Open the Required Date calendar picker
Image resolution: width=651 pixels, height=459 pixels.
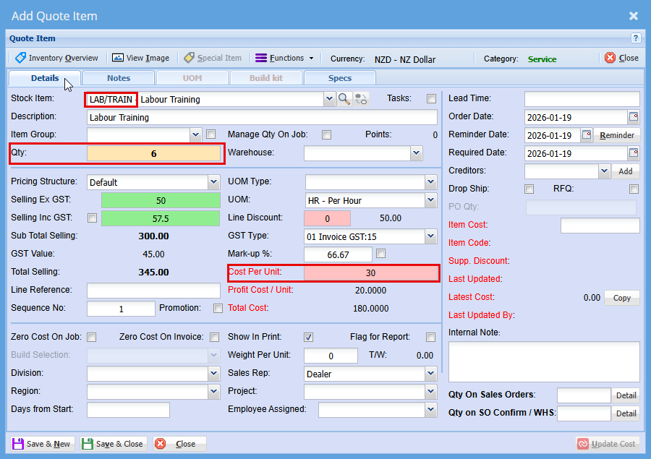(x=634, y=153)
